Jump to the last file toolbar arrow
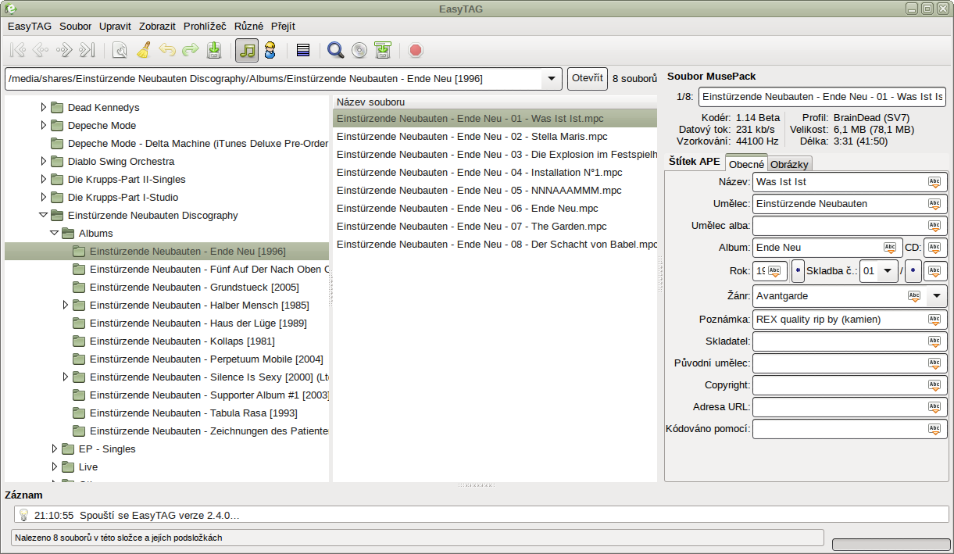The image size is (954, 554). (87, 51)
